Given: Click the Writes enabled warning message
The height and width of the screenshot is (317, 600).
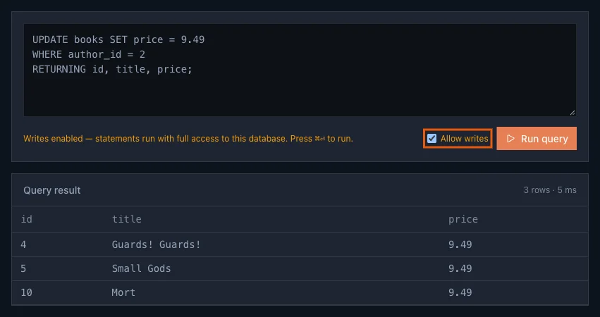Looking at the screenshot, I should [x=188, y=139].
